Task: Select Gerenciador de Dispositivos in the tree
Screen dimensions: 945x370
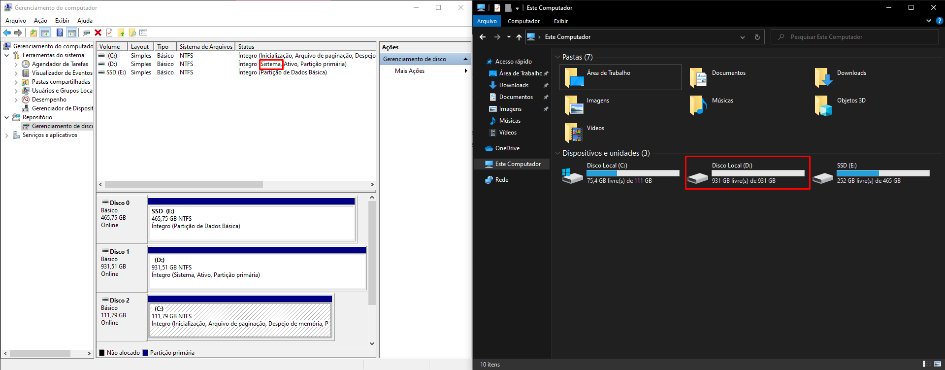Action: click(x=58, y=108)
